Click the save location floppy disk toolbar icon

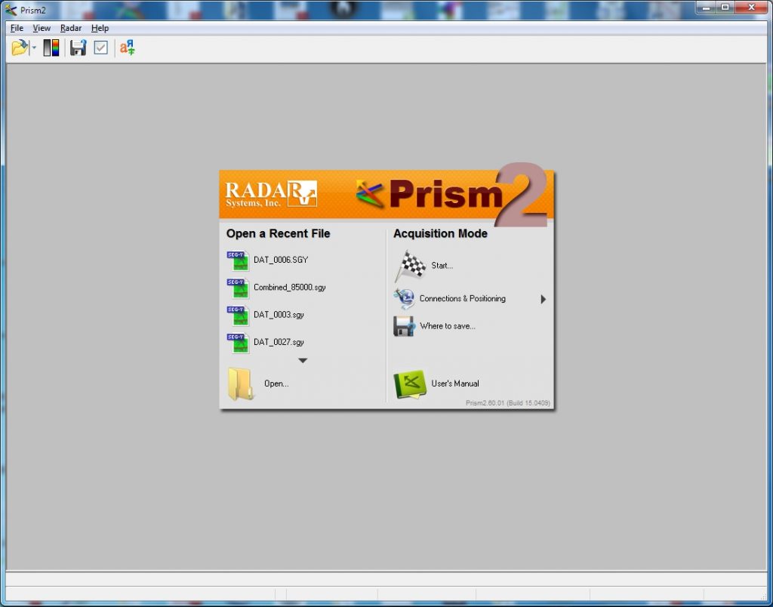click(78, 48)
